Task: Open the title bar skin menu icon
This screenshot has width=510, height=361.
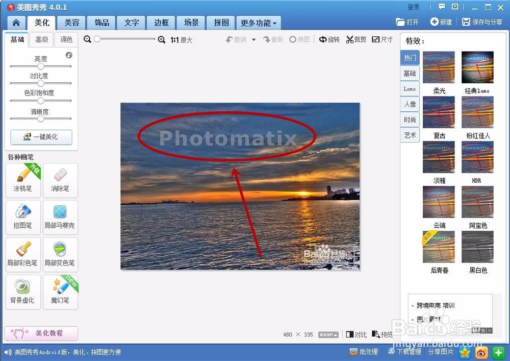Action: [455, 7]
